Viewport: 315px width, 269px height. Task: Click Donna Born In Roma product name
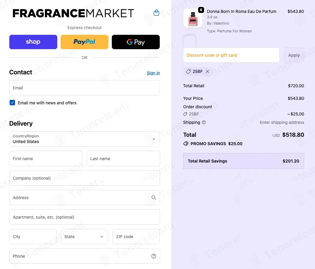[x=242, y=11]
